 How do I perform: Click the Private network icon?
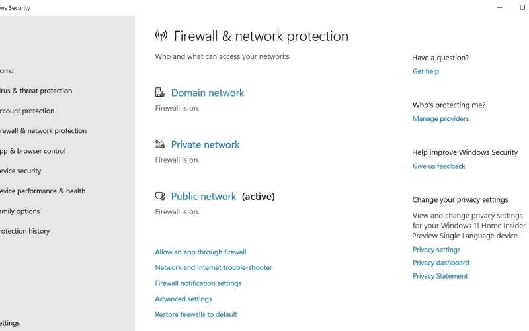click(160, 144)
